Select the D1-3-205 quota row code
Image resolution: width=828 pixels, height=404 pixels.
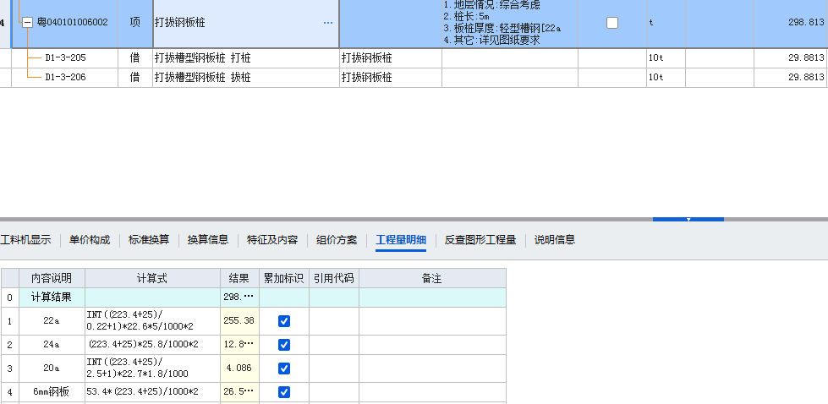tap(65, 58)
